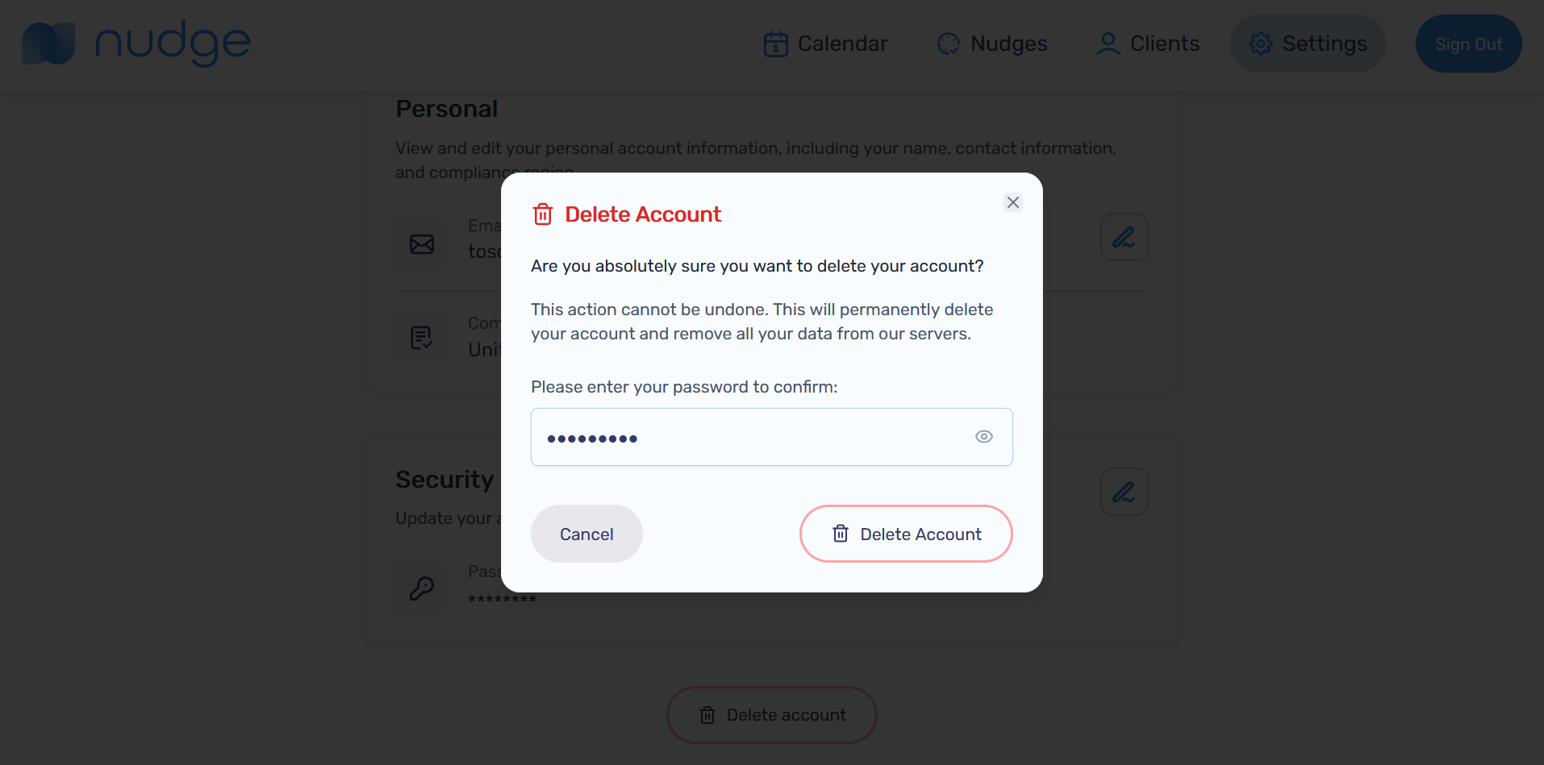The height and width of the screenshot is (765, 1544).
Task: Click the Settings gear icon
Action: click(x=1259, y=44)
